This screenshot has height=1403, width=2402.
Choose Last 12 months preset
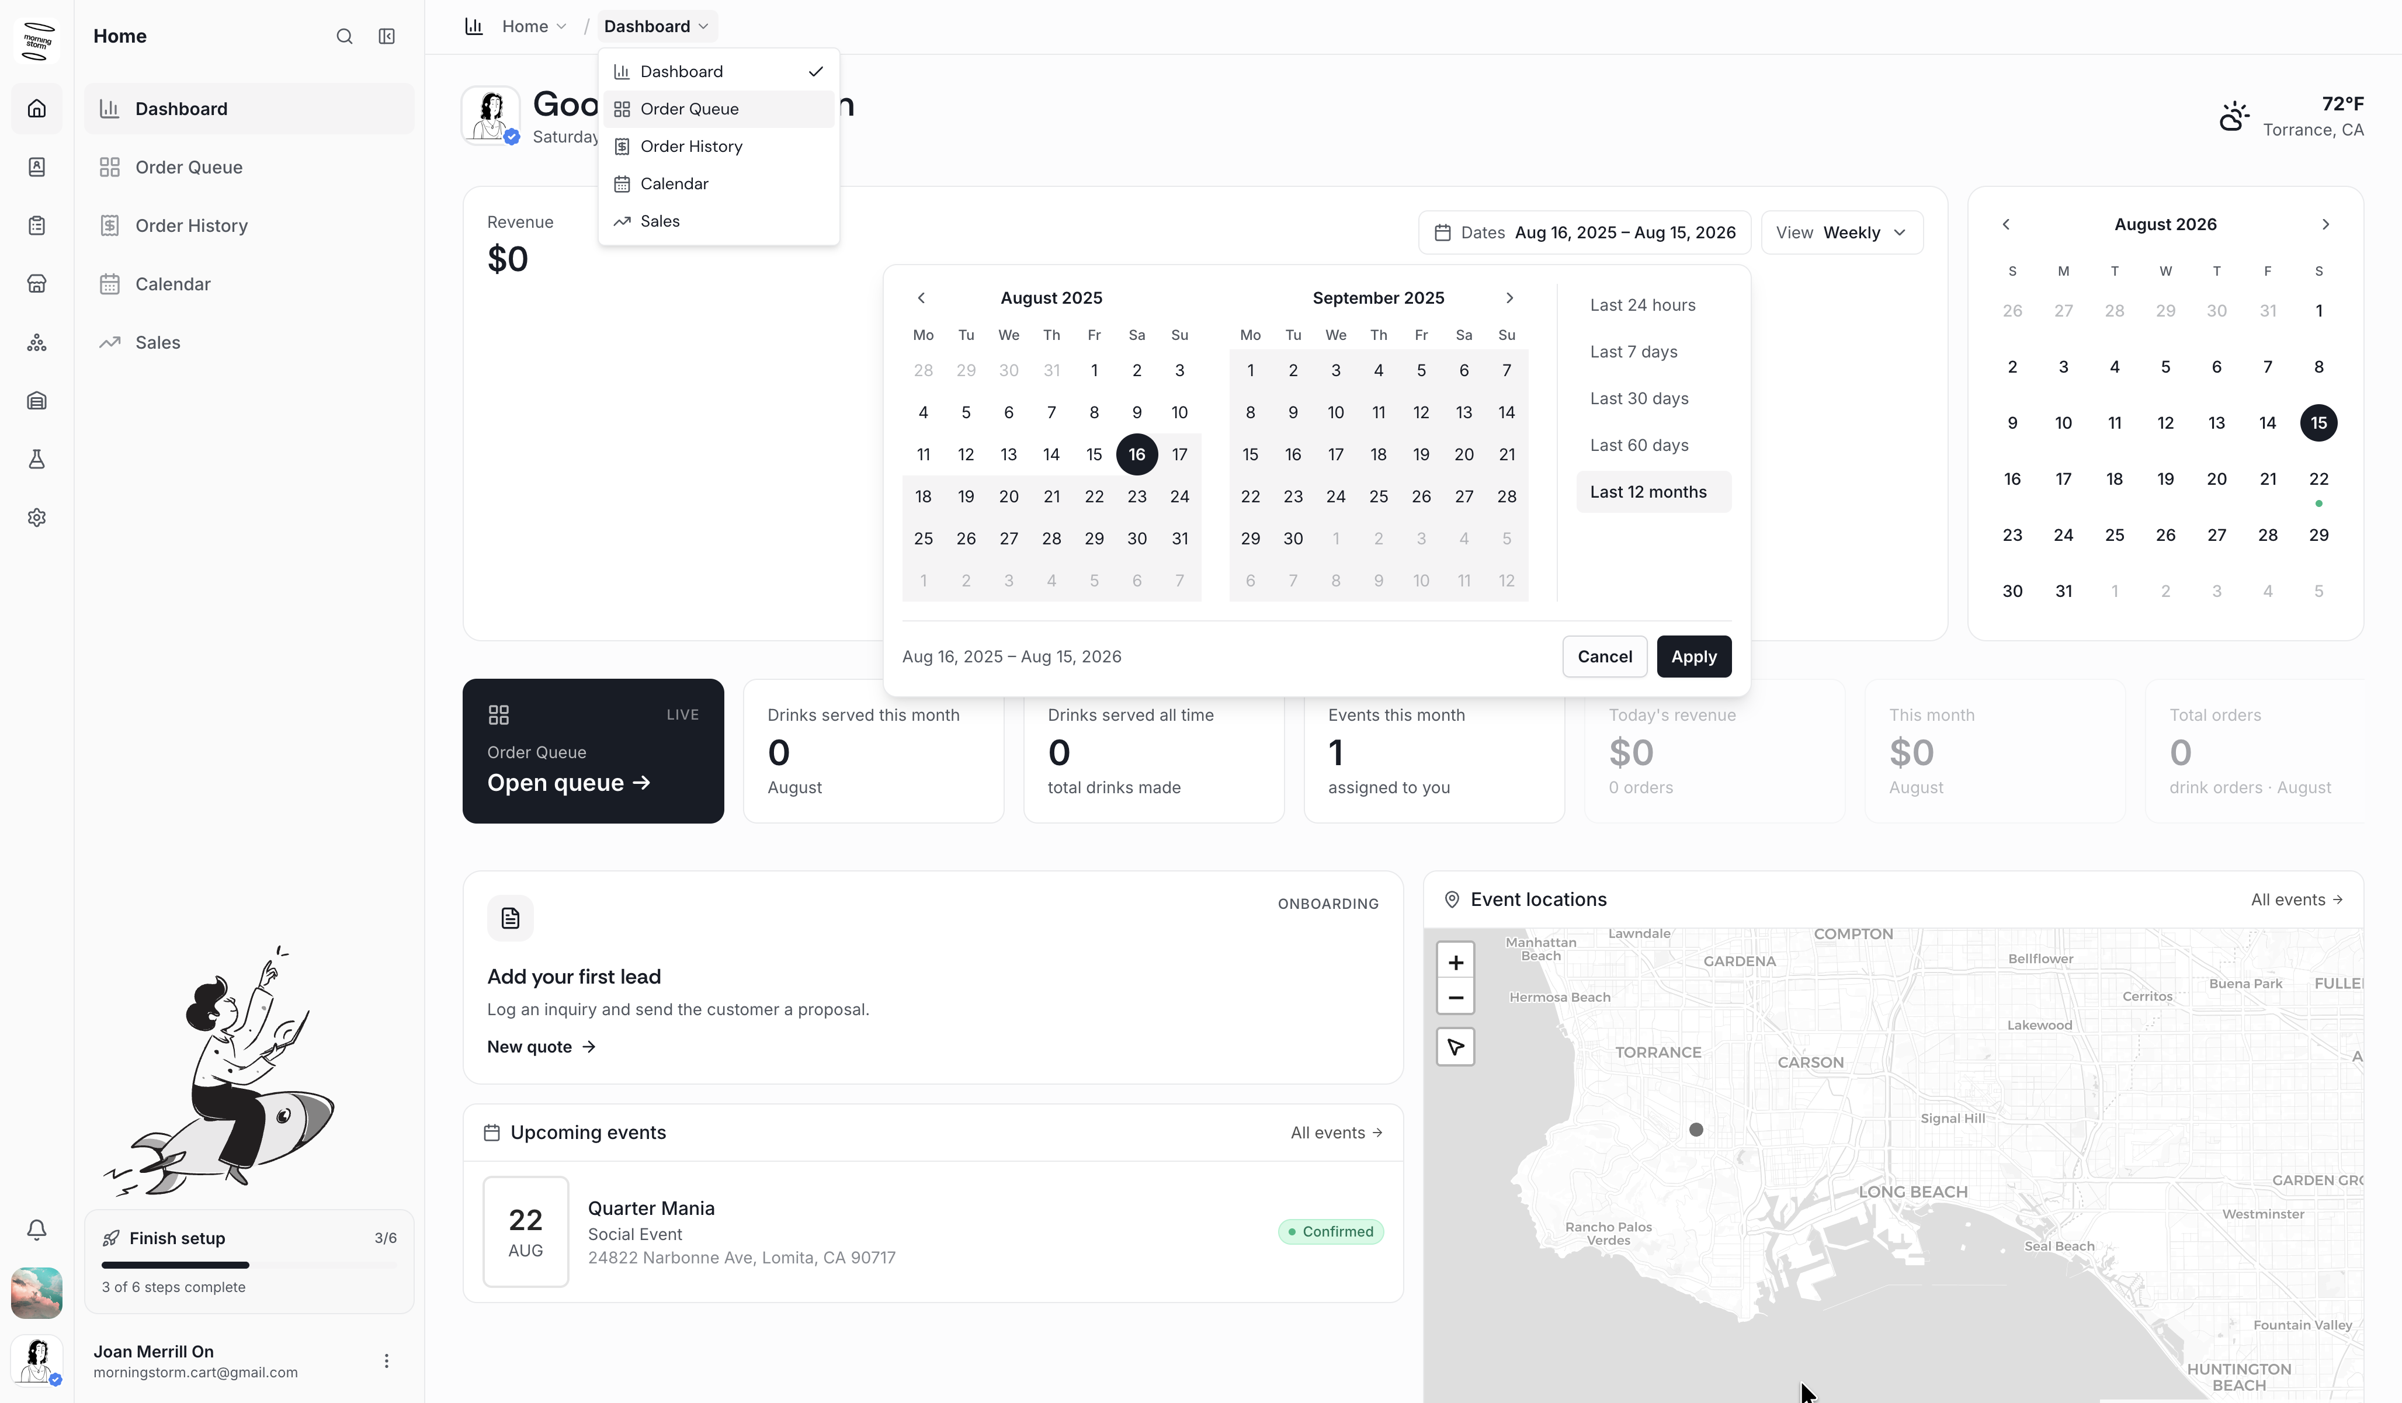1654,492
